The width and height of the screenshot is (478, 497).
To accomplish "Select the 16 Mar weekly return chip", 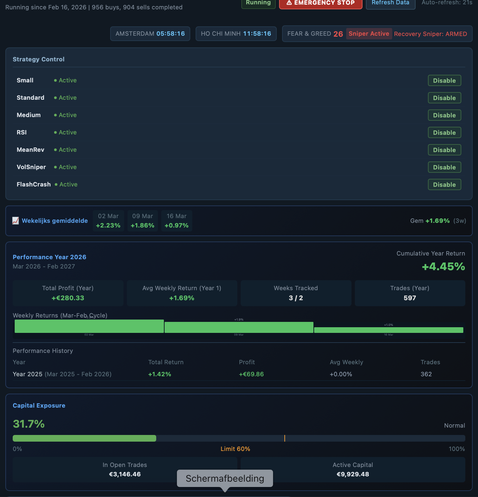I will click(x=176, y=220).
